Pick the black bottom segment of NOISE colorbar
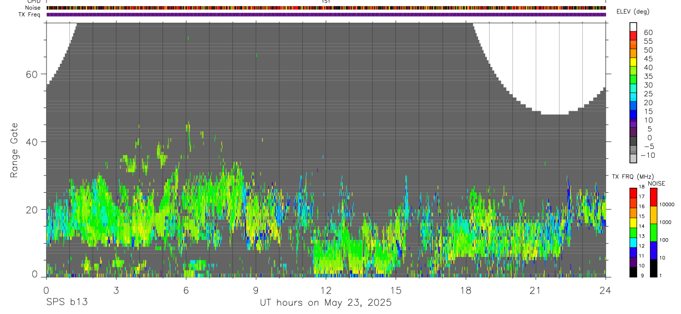The width and height of the screenshot is (681, 314). (x=653, y=268)
